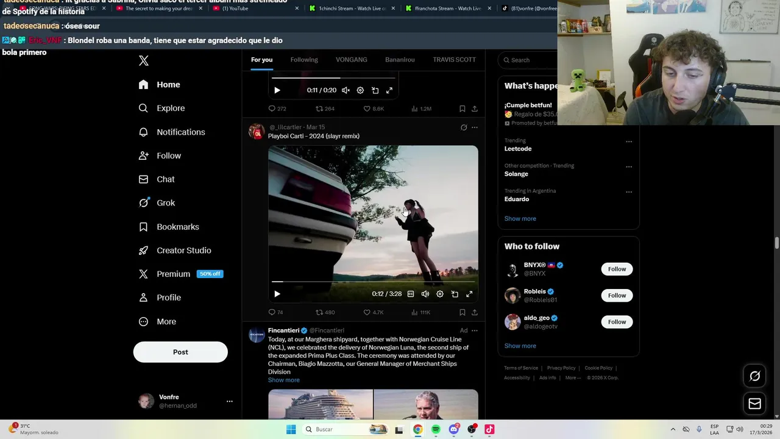The height and width of the screenshot is (439, 780).
Task: Open Premium with 50% off badge
Action: pos(181,274)
